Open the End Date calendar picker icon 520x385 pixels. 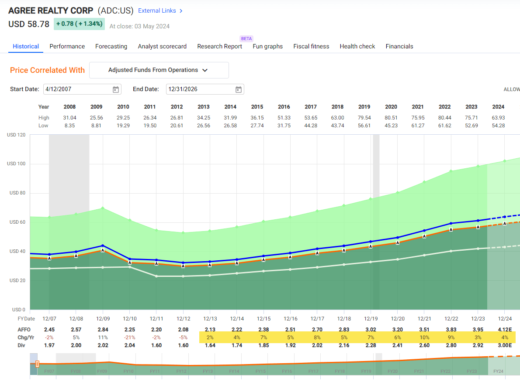click(239, 89)
